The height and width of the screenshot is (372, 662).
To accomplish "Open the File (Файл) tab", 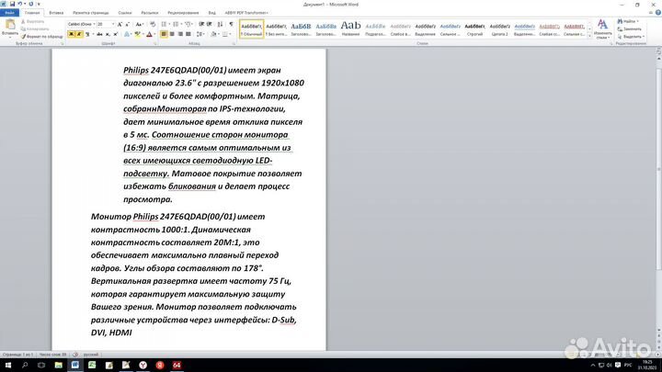I will pyautogui.click(x=9, y=13).
